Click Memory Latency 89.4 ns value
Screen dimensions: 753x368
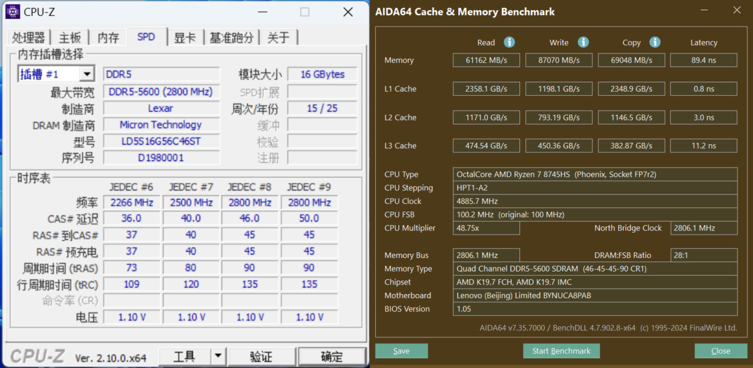(x=704, y=60)
